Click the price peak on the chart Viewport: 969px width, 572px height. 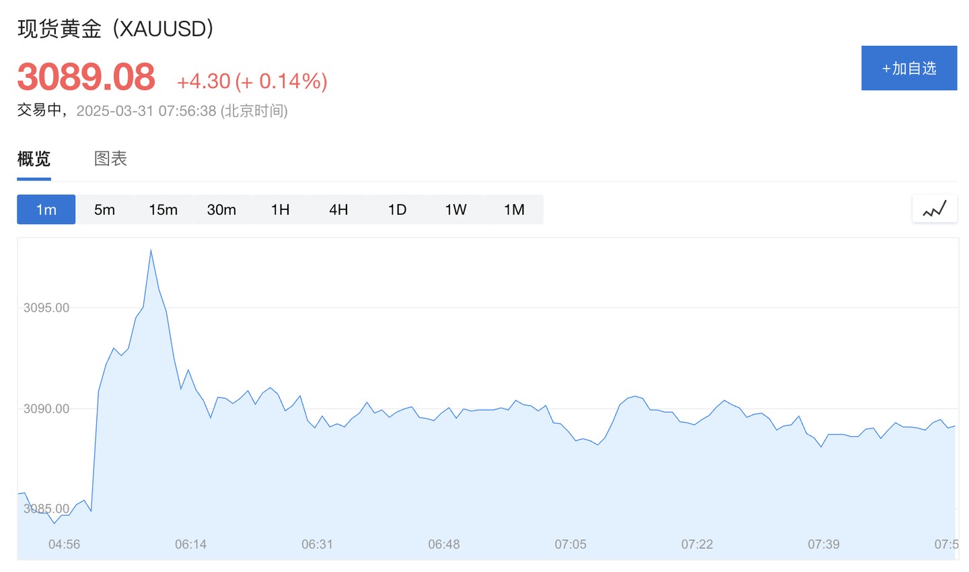151,250
